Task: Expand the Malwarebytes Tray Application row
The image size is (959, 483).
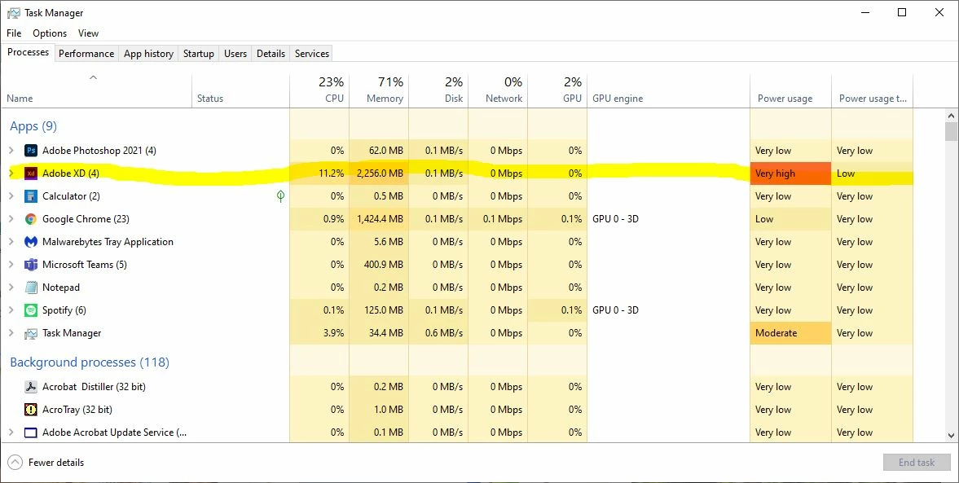Action: [x=11, y=241]
